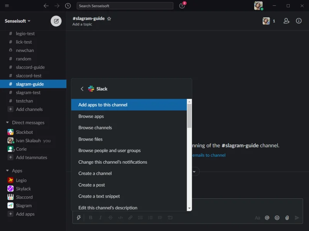Toggle italic formatting in composer
The image size is (309, 231).
pyautogui.click(x=100, y=218)
